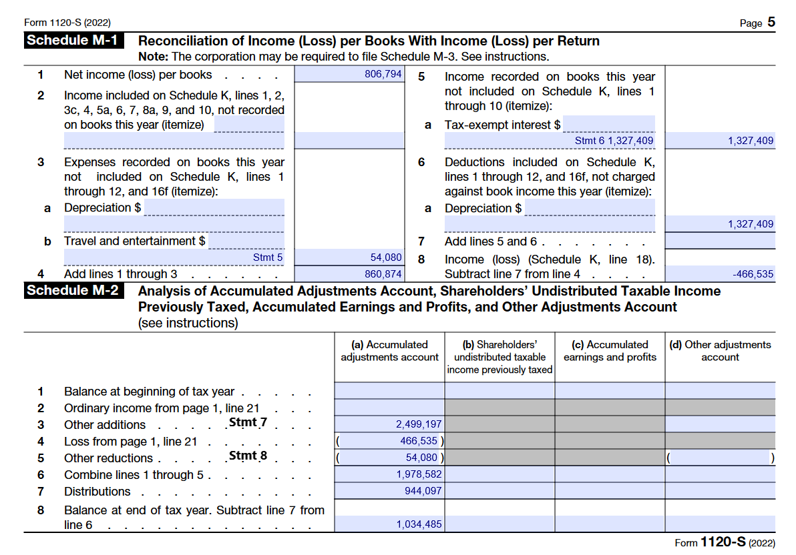This screenshot has height=555, width=796.
Task: Select Balance at end of tax year 1,034,485
Action: click(389, 524)
